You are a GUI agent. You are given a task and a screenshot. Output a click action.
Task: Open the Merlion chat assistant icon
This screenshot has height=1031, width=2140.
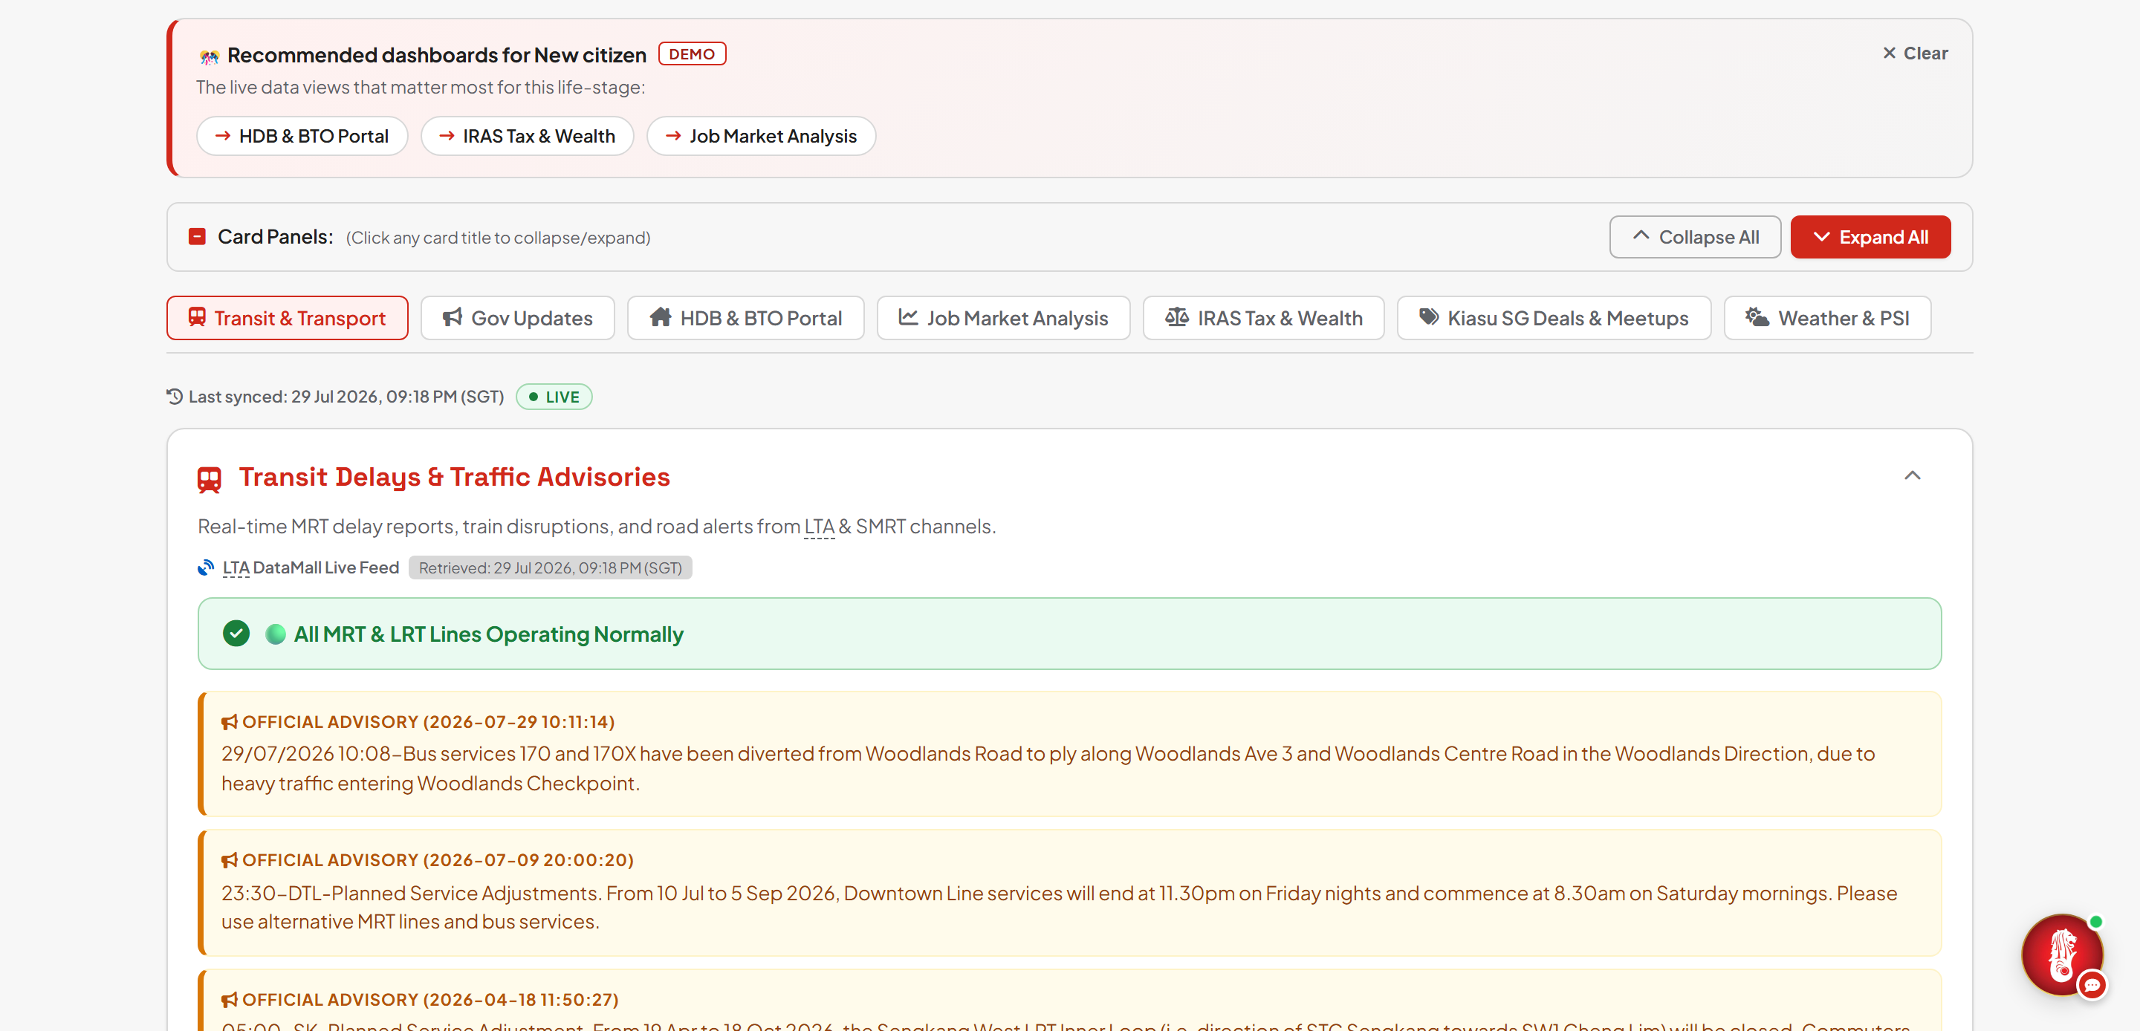click(2061, 954)
